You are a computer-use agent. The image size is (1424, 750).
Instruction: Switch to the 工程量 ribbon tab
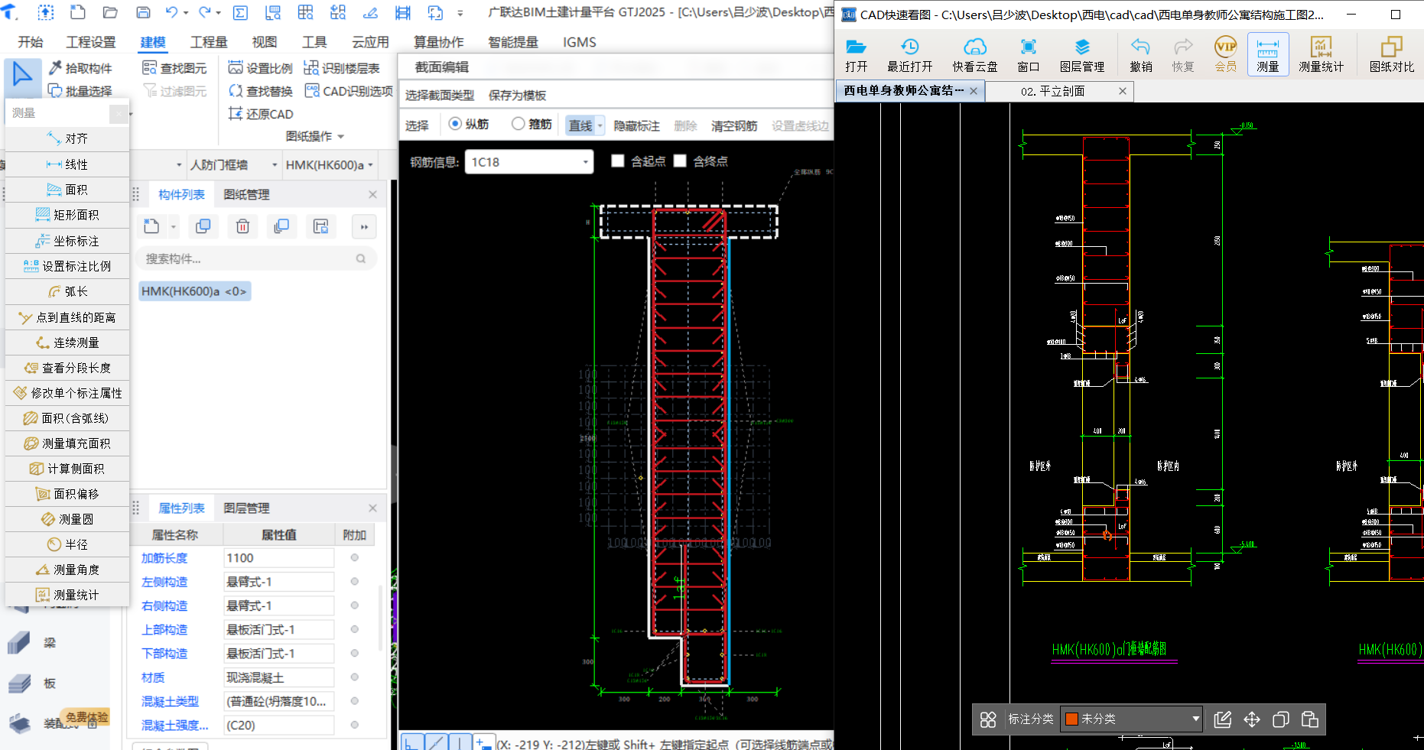click(x=209, y=42)
